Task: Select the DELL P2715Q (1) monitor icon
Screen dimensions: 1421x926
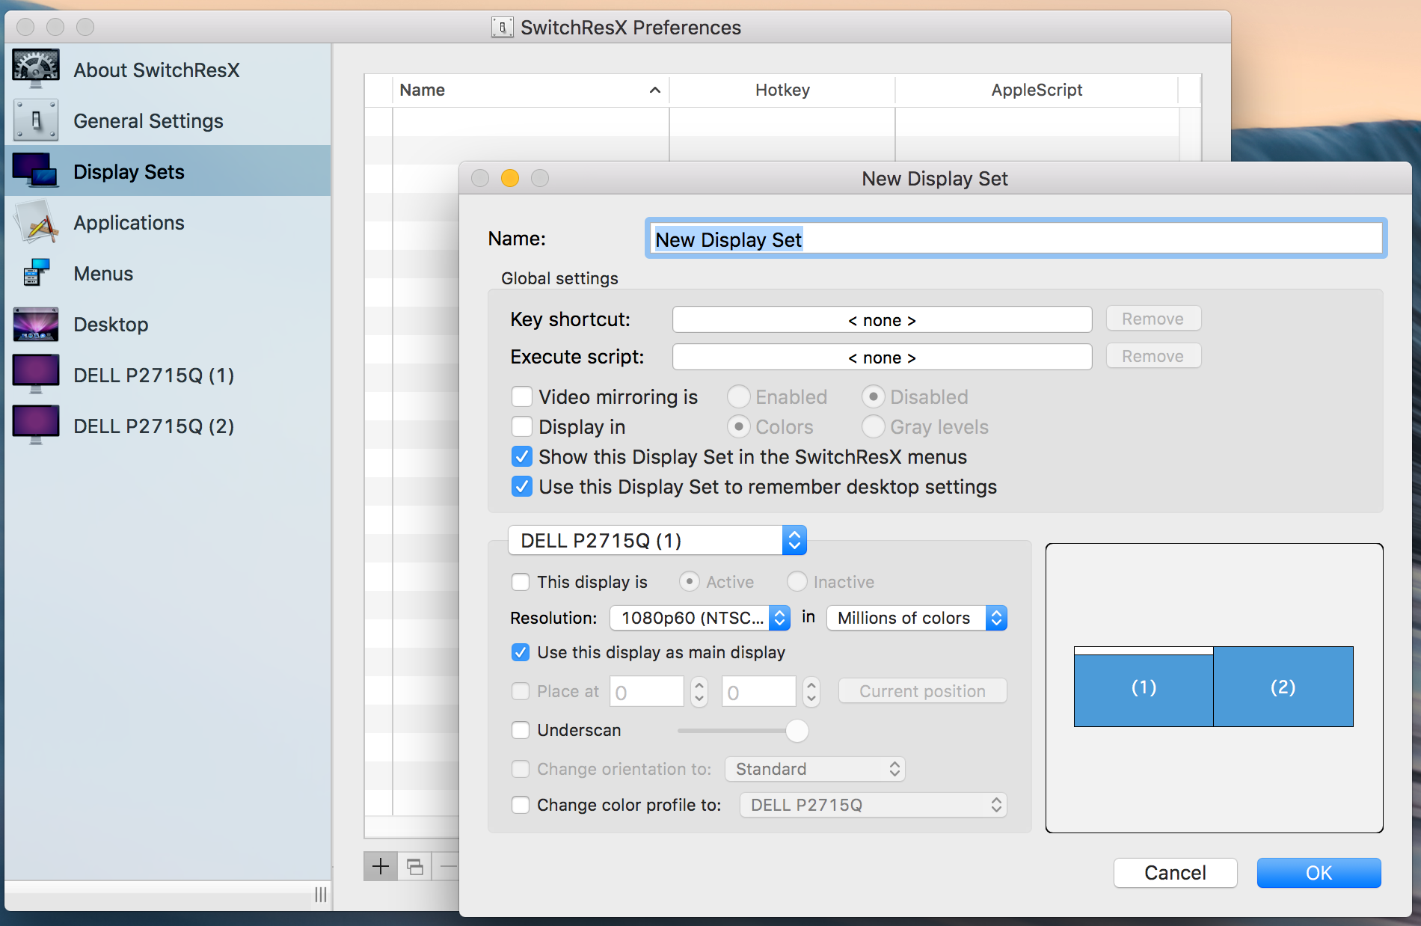Action: (36, 375)
